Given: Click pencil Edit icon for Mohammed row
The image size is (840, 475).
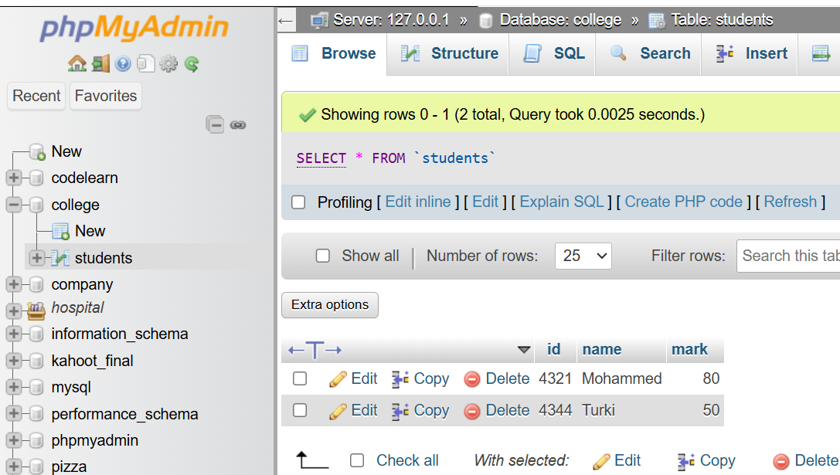Looking at the screenshot, I should tap(338, 378).
